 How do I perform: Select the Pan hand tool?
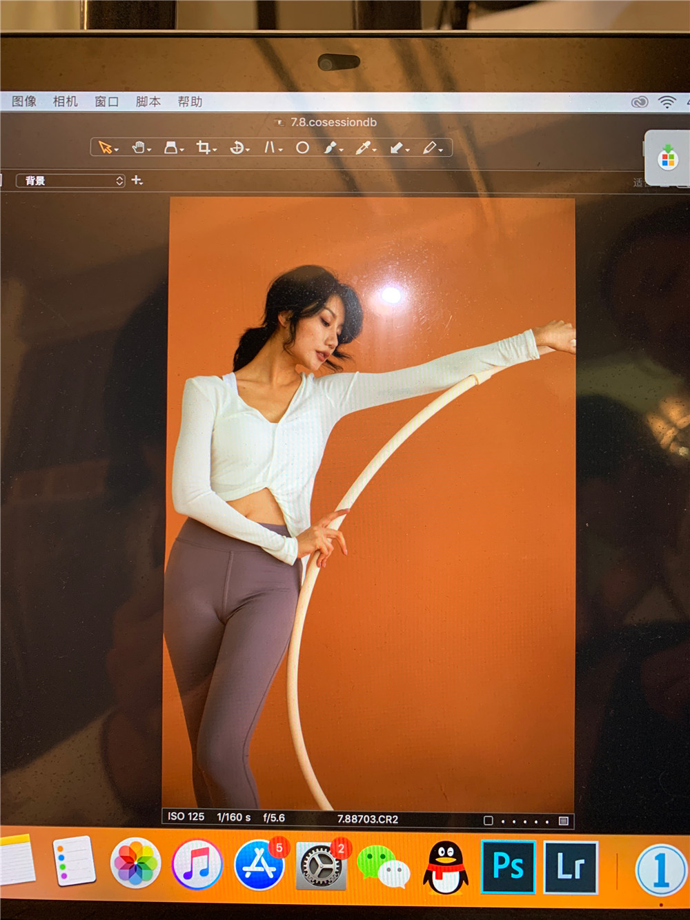click(138, 148)
